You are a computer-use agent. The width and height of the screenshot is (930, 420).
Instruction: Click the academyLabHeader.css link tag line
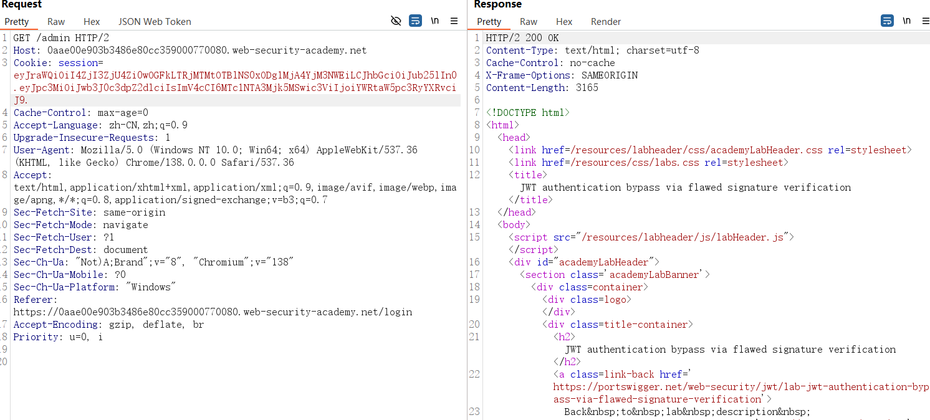711,150
